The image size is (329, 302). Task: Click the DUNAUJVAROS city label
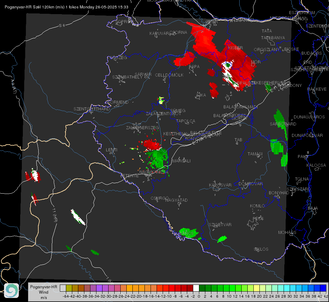click(309, 117)
